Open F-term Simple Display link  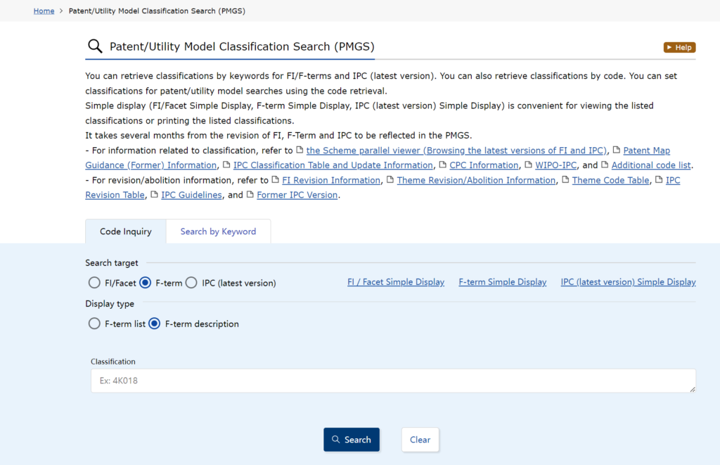(502, 282)
